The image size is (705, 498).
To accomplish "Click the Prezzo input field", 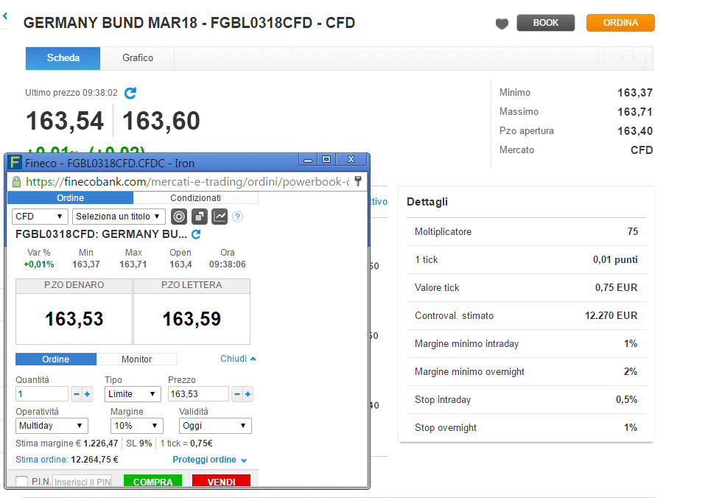I will (x=198, y=394).
